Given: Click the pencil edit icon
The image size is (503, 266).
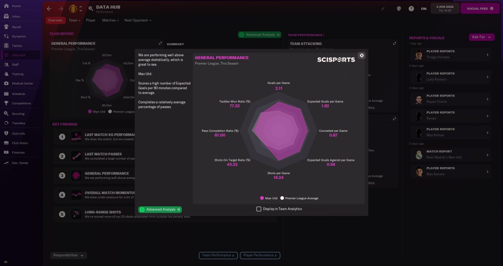Looking at the screenshot, I should (383, 9).
